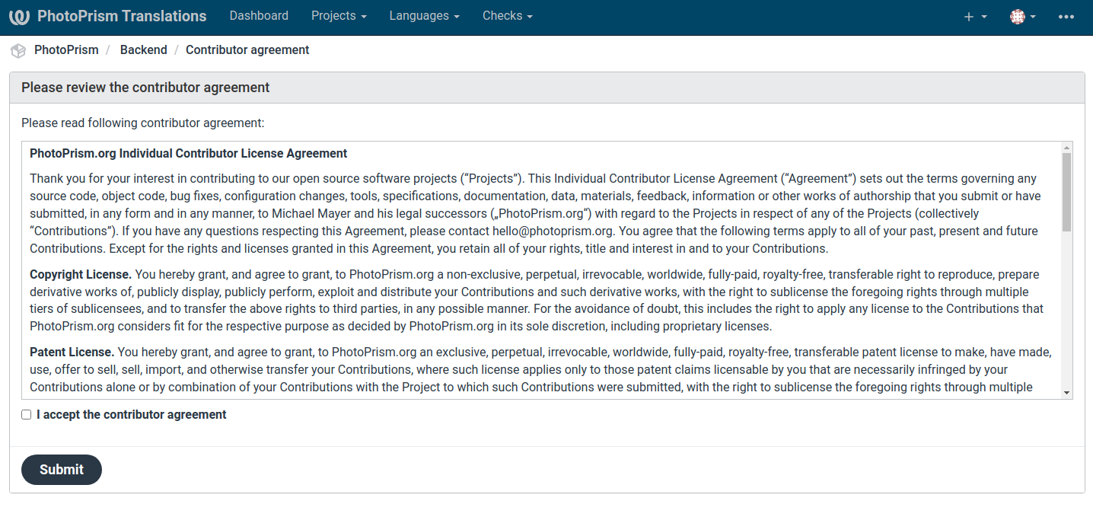Expand the Languages dropdown menu

tap(424, 16)
